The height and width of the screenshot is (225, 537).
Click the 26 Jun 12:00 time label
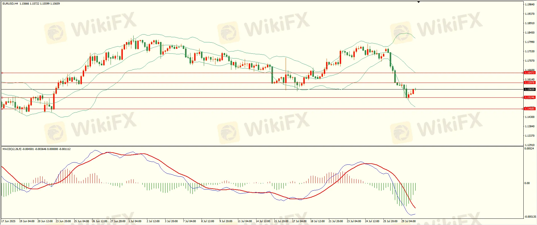pos(100,221)
